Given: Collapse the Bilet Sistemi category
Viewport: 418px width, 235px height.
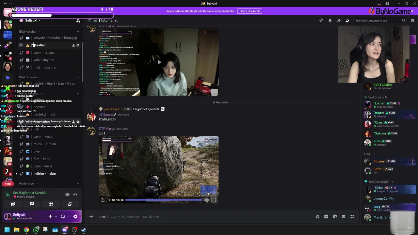Looking at the screenshot, I should pyautogui.click(x=29, y=77).
